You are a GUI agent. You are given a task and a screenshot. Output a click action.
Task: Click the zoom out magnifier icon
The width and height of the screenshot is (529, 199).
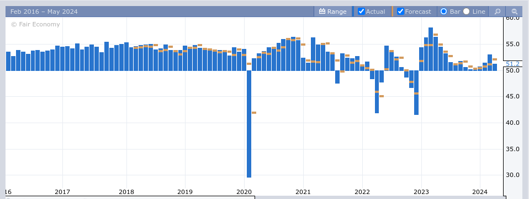(x=515, y=12)
